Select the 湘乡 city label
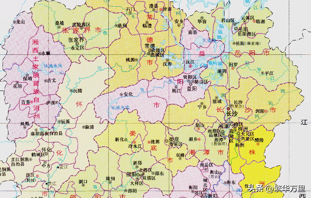Image resolution: width=311 pixels, height=198 pixels. [x=193, y=139]
